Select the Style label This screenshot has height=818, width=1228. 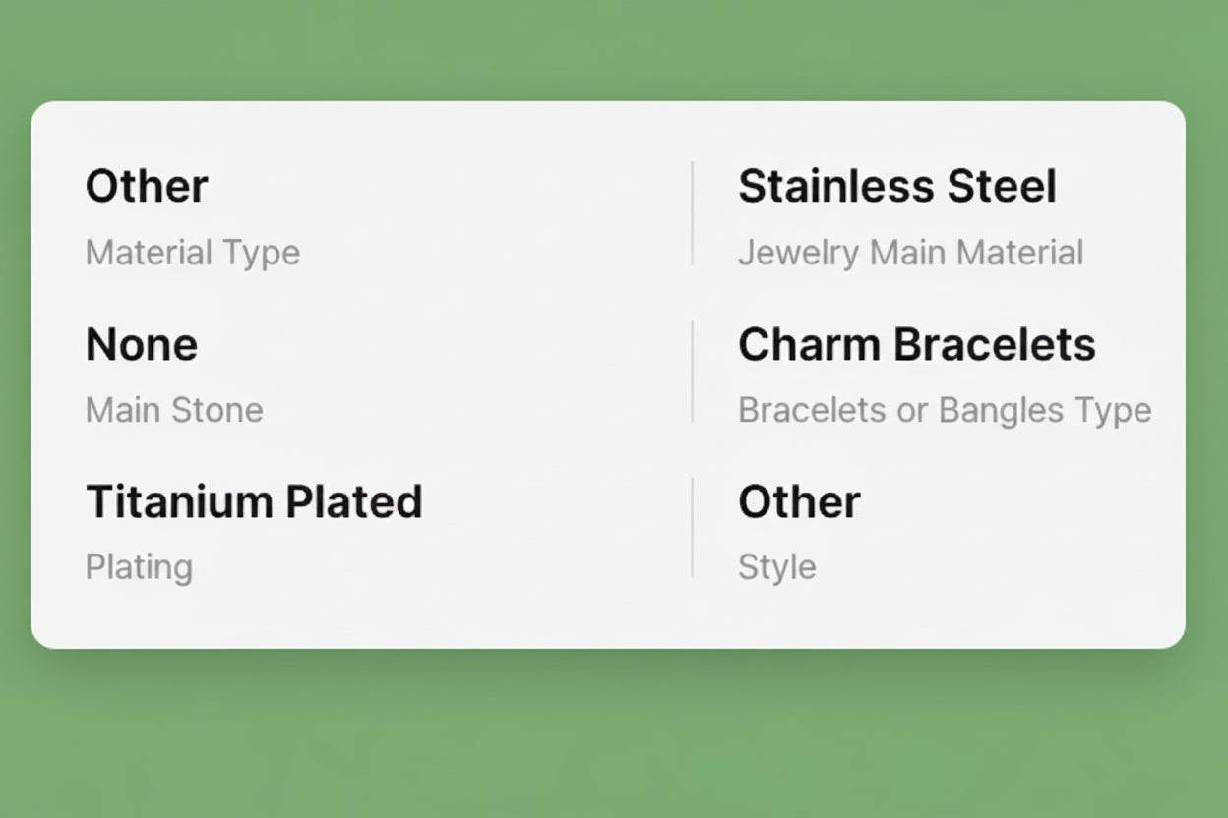(776, 567)
